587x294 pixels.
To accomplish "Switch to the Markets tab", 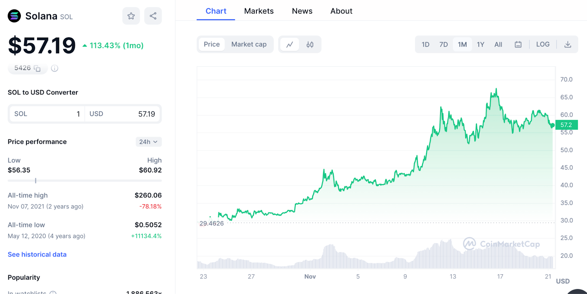I will (259, 11).
